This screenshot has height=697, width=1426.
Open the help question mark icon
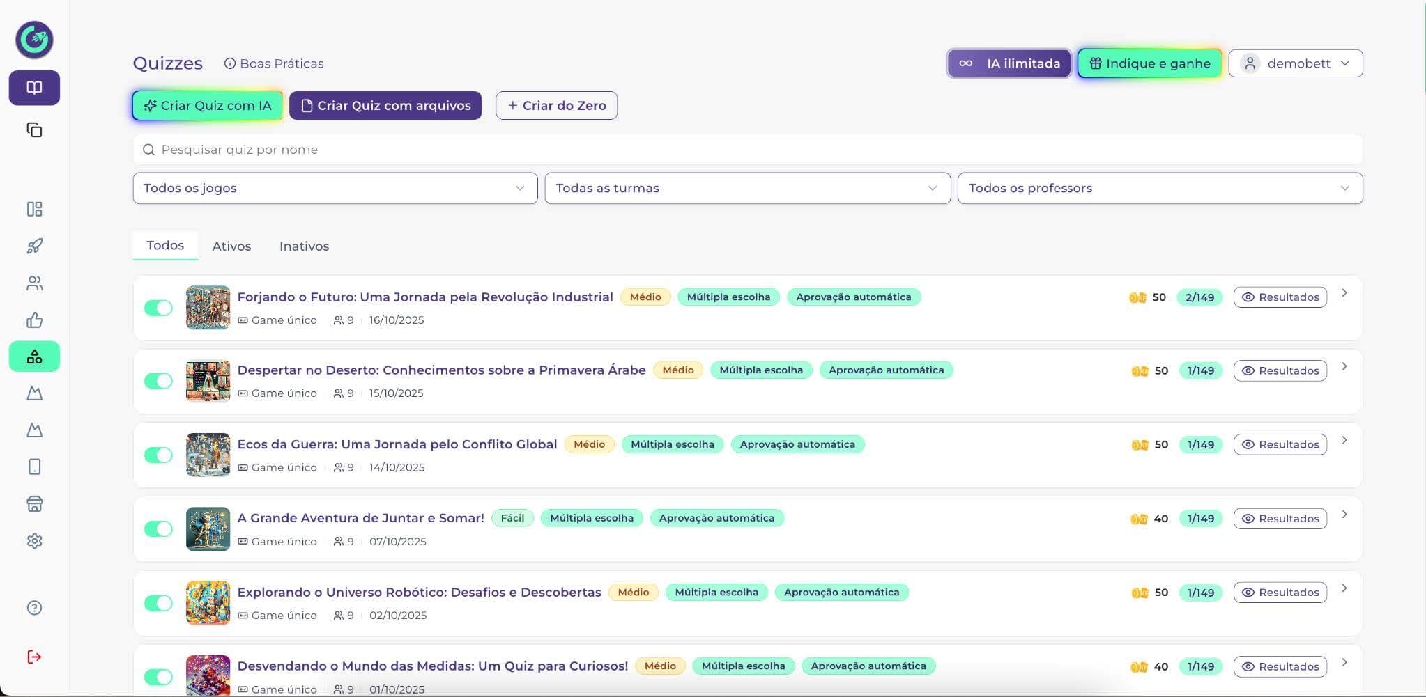[x=34, y=608]
